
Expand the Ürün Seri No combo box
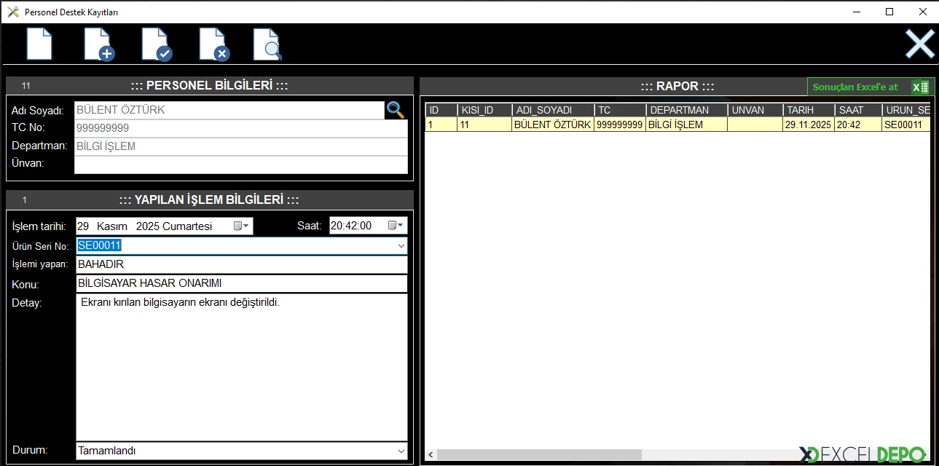tap(401, 246)
